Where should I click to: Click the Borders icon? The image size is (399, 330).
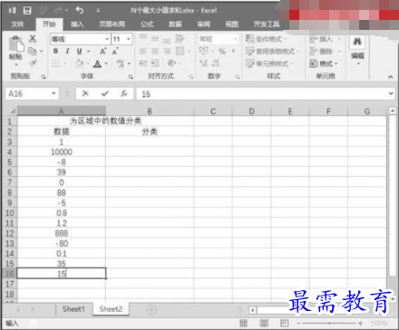click(x=55, y=63)
